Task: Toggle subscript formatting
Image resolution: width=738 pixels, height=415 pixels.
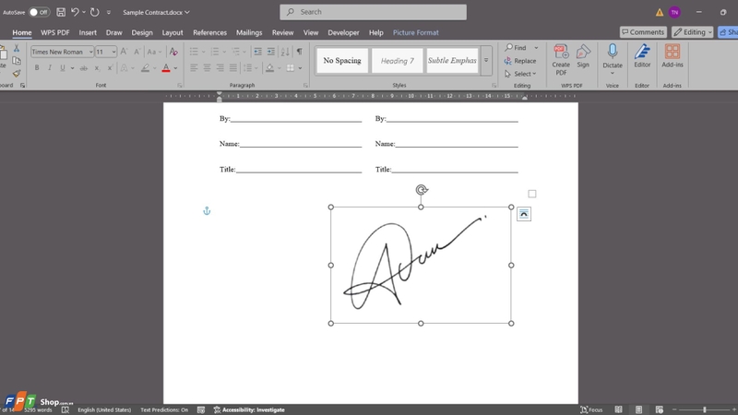Action: point(97,68)
